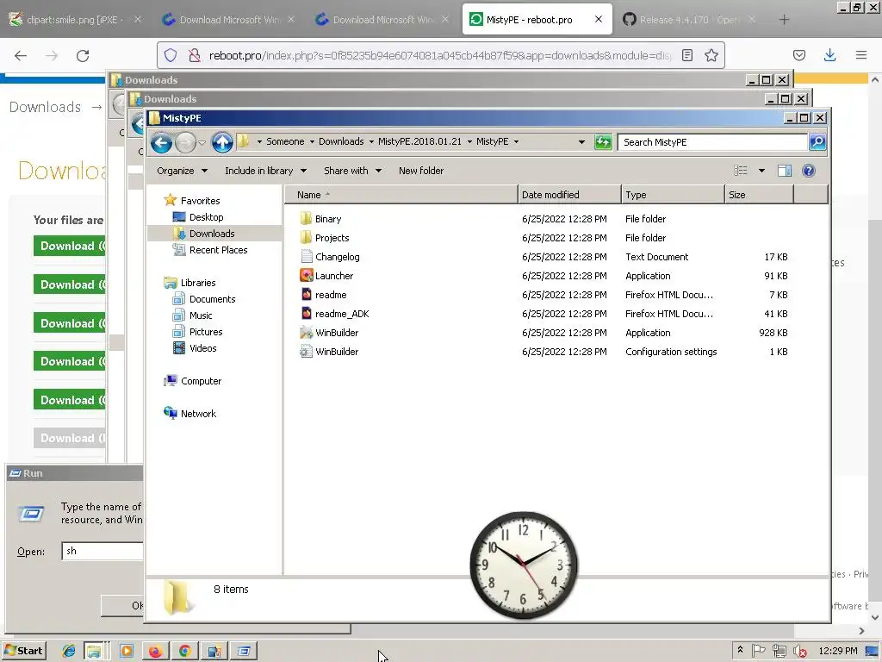Click the search magnifier in MistyPE window
Image resolution: width=882 pixels, height=662 pixels.
[x=817, y=142]
